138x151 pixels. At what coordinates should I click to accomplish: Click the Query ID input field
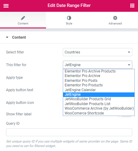click(69, 132)
